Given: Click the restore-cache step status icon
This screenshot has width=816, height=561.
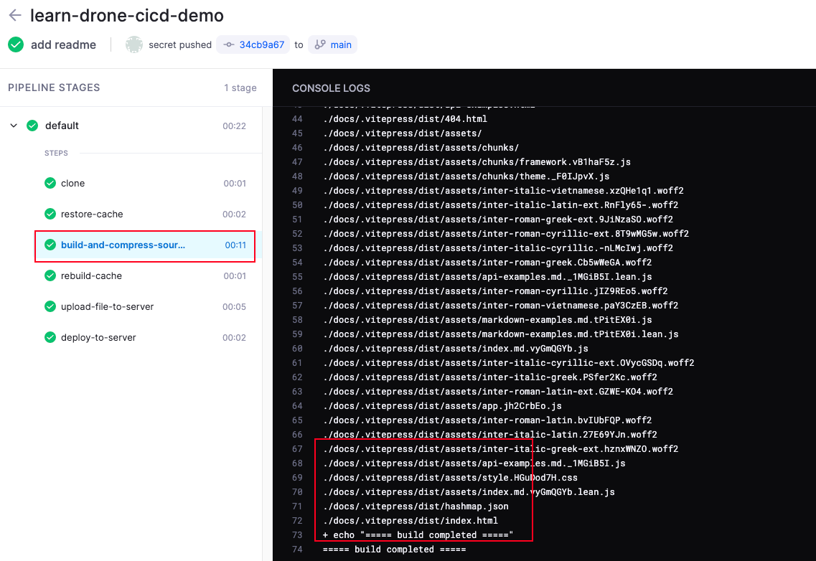Looking at the screenshot, I should [50, 214].
